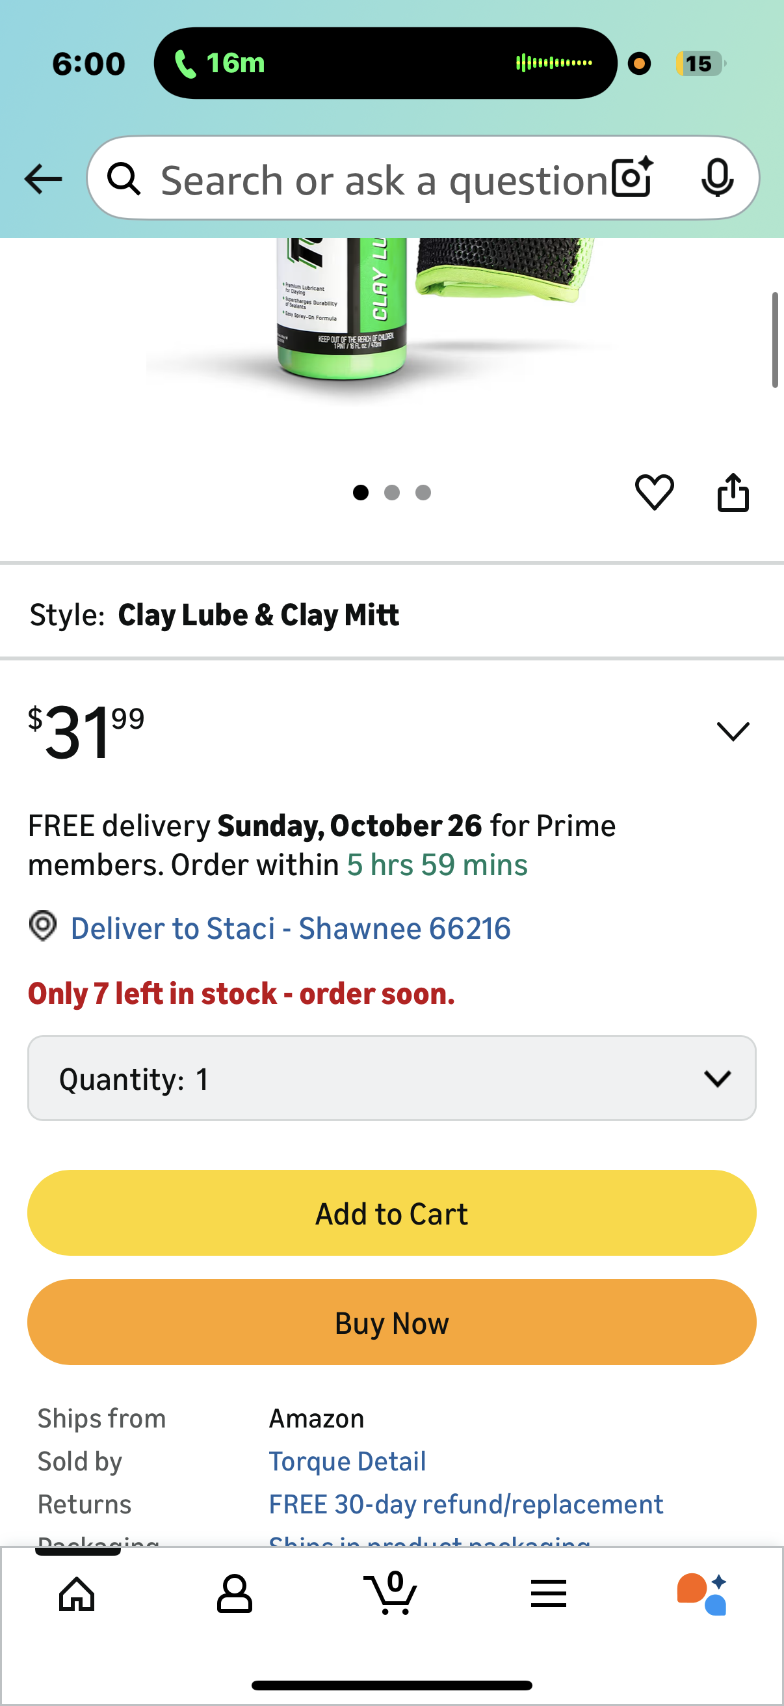Add product to wishlist with heart icon

coord(655,491)
